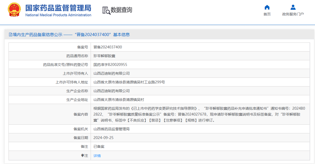Viewport: 315px width, 164px height.
Task: Click 国家药品监督管理局 site title
Action: [58, 8]
